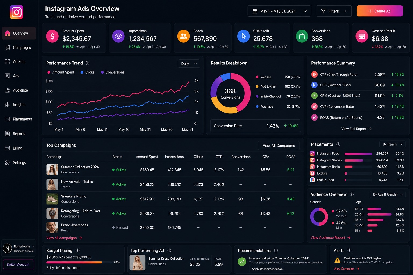Expand the Daily interval dropdown
413x275 pixels.
point(189,64)
